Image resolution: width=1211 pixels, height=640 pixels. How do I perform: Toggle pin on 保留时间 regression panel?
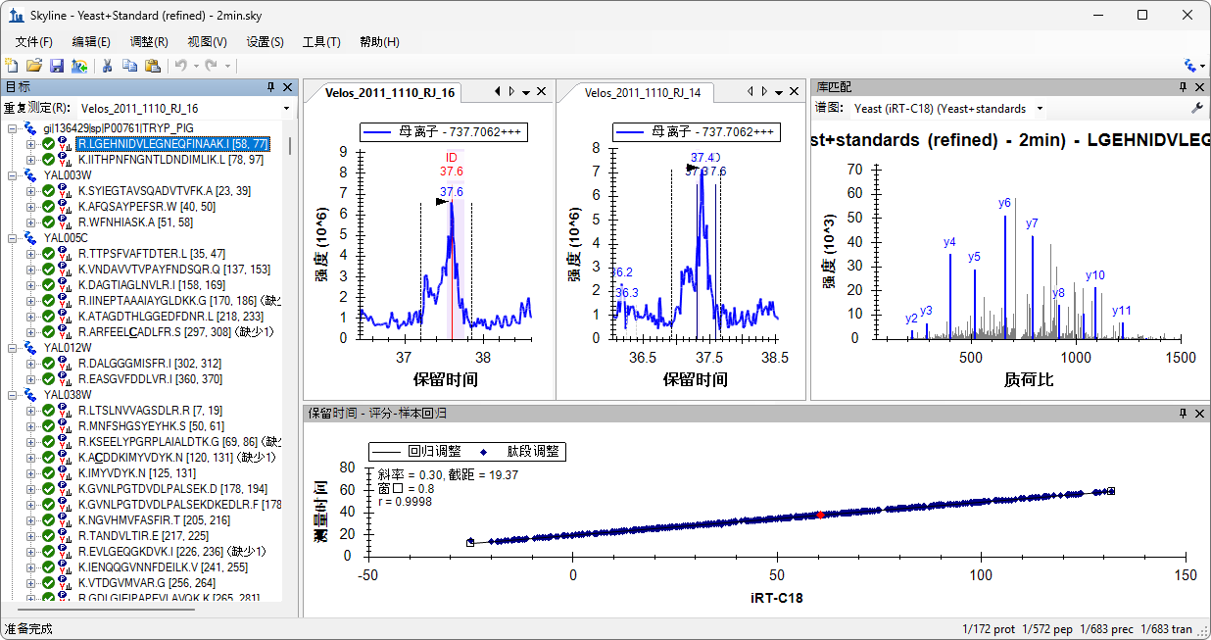coord(1183,414)
